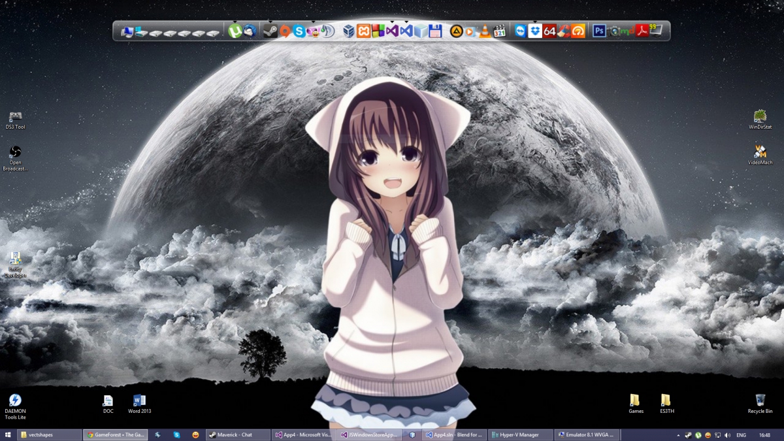This screenshot has width=784, height=441.
Task: Select the DOC file on desktop
Action: coord(108,404)
